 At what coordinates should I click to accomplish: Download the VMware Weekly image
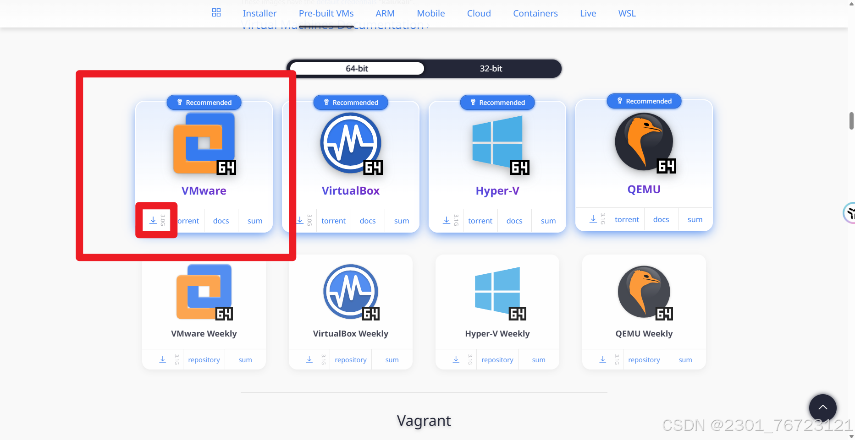pyautogui.click(x=163, y=359)
